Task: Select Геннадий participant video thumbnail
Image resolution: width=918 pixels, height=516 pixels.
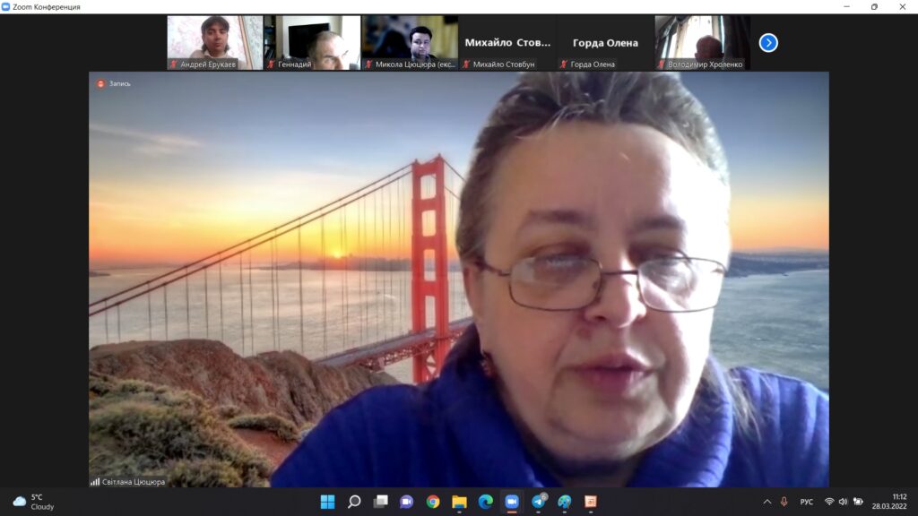Action: (x=312, y=43)
